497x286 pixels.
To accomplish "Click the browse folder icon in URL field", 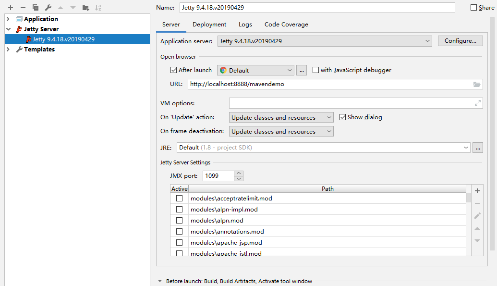I will click(476, 84).
